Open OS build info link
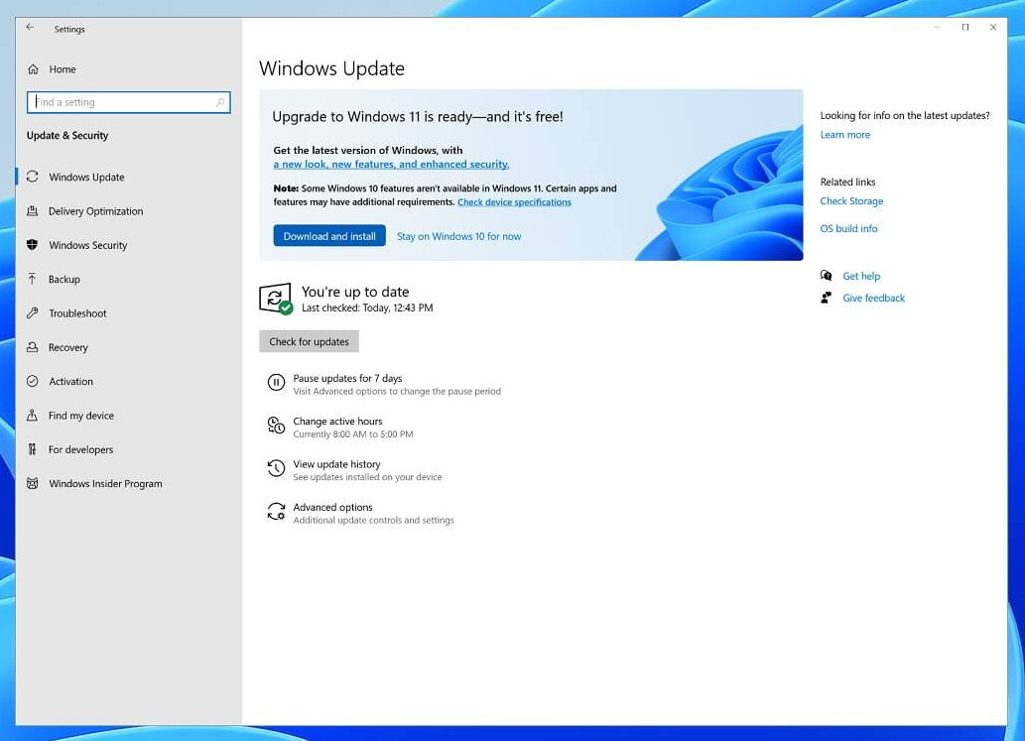 tap(848, 228)
